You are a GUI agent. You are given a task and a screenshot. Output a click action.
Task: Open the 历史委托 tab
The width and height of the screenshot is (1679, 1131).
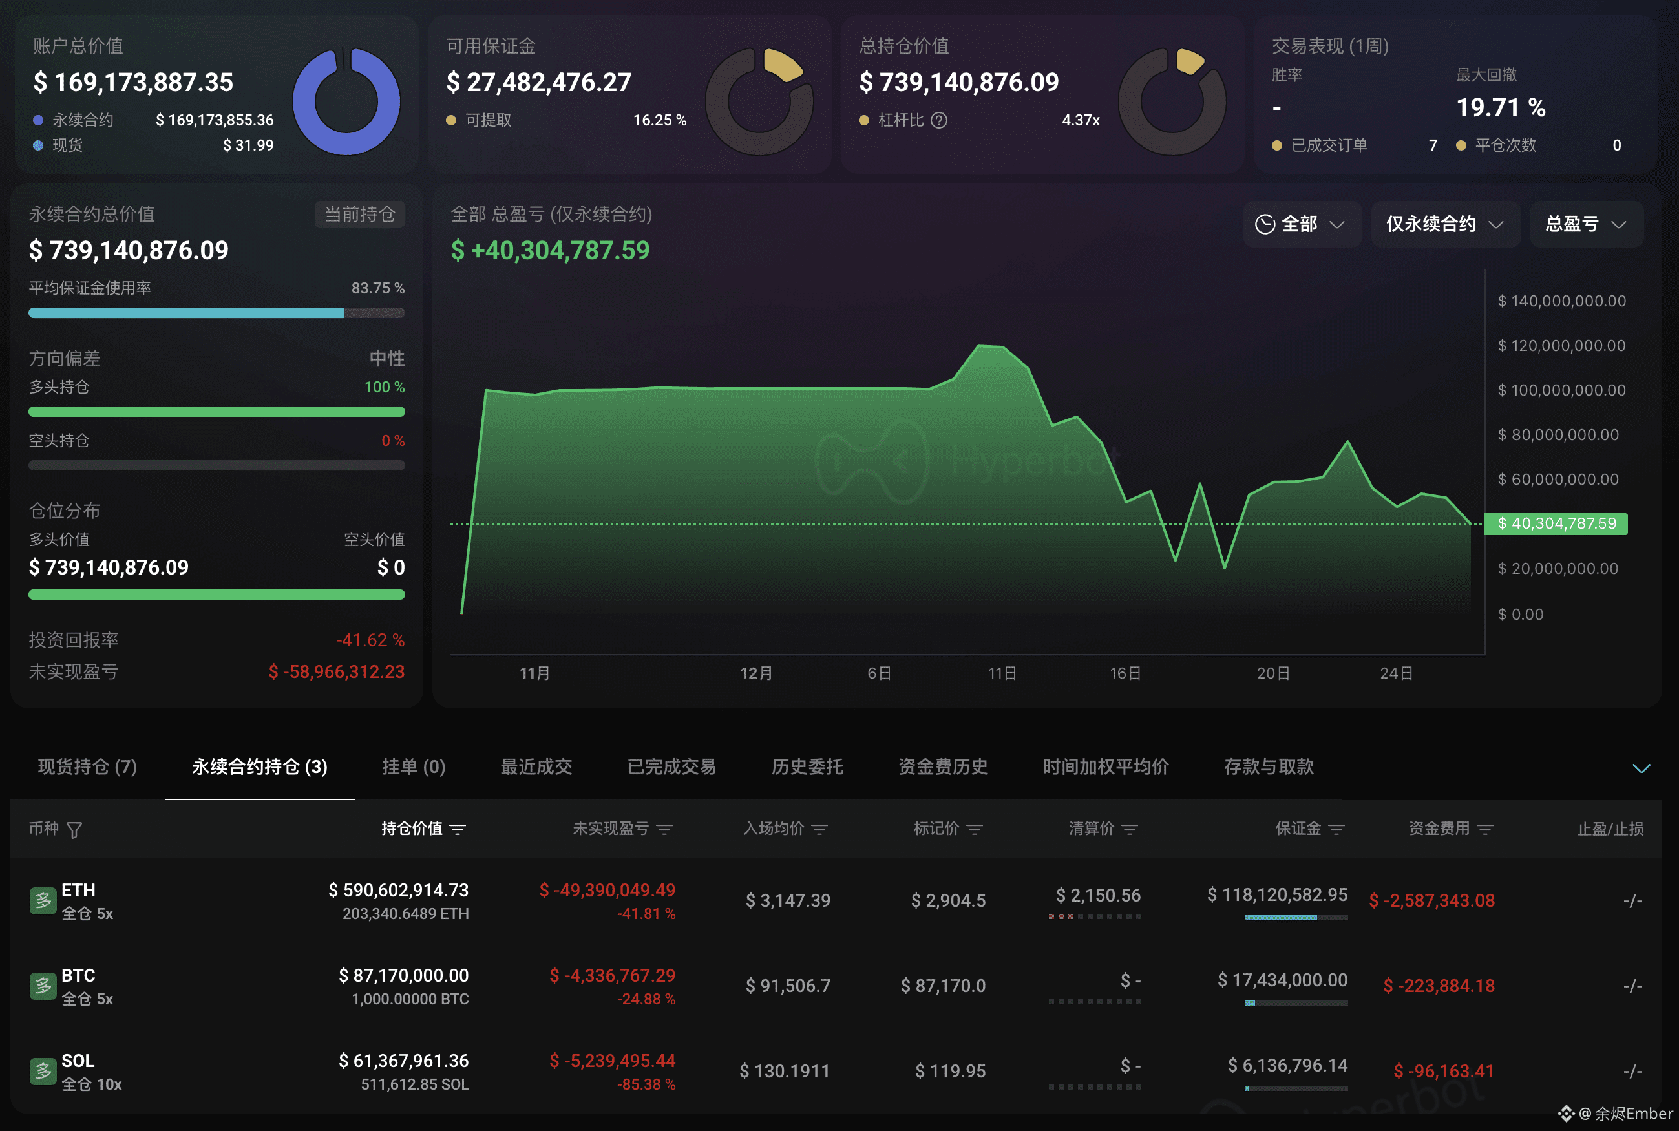click(x=807, y=766)
